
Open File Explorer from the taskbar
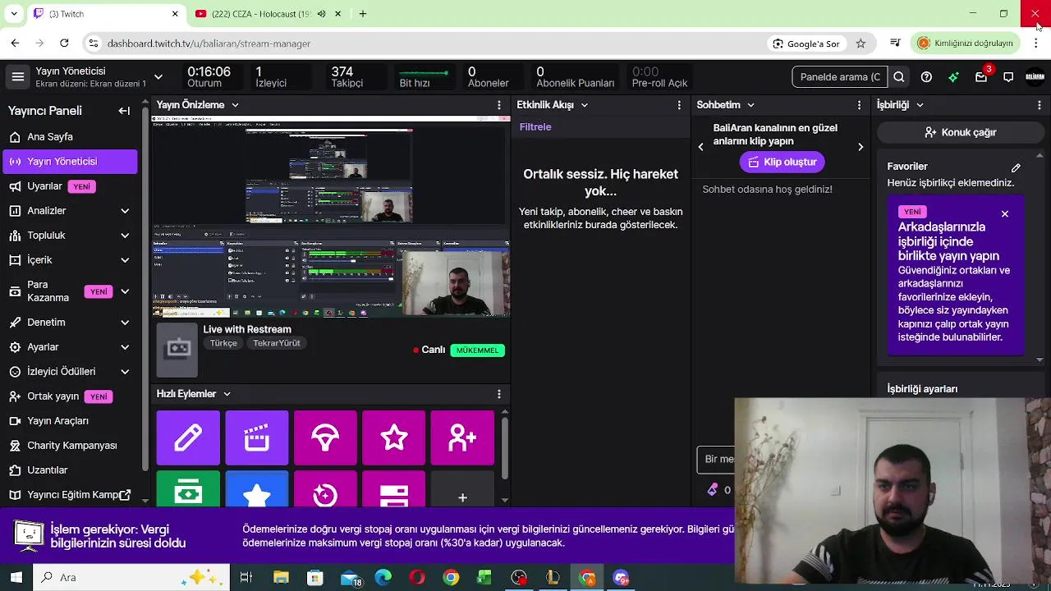coord(281,578)
